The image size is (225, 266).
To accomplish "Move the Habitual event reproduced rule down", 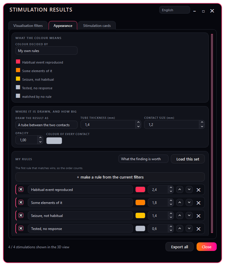I will tap(189, 189).
